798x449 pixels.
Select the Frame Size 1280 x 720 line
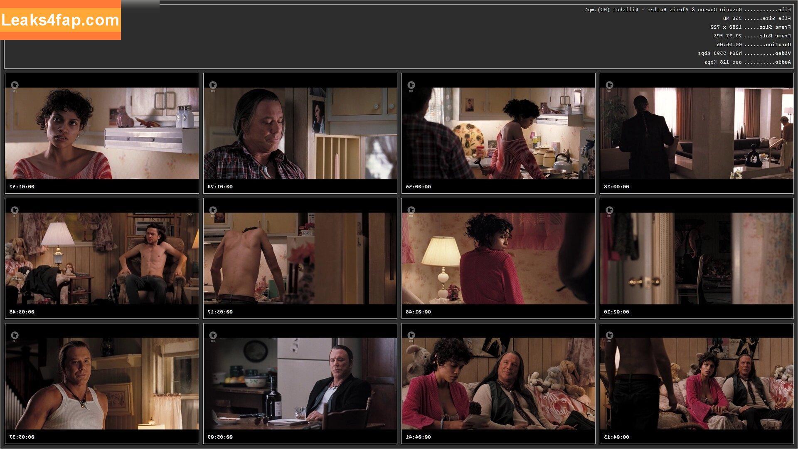click(751, 27)
